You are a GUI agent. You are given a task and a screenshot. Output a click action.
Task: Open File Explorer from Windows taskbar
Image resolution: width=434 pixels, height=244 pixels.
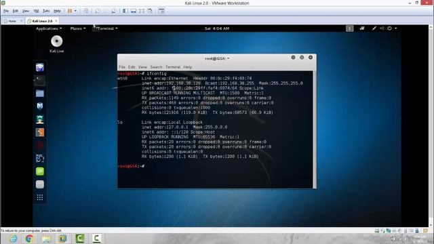pos(46,239)
